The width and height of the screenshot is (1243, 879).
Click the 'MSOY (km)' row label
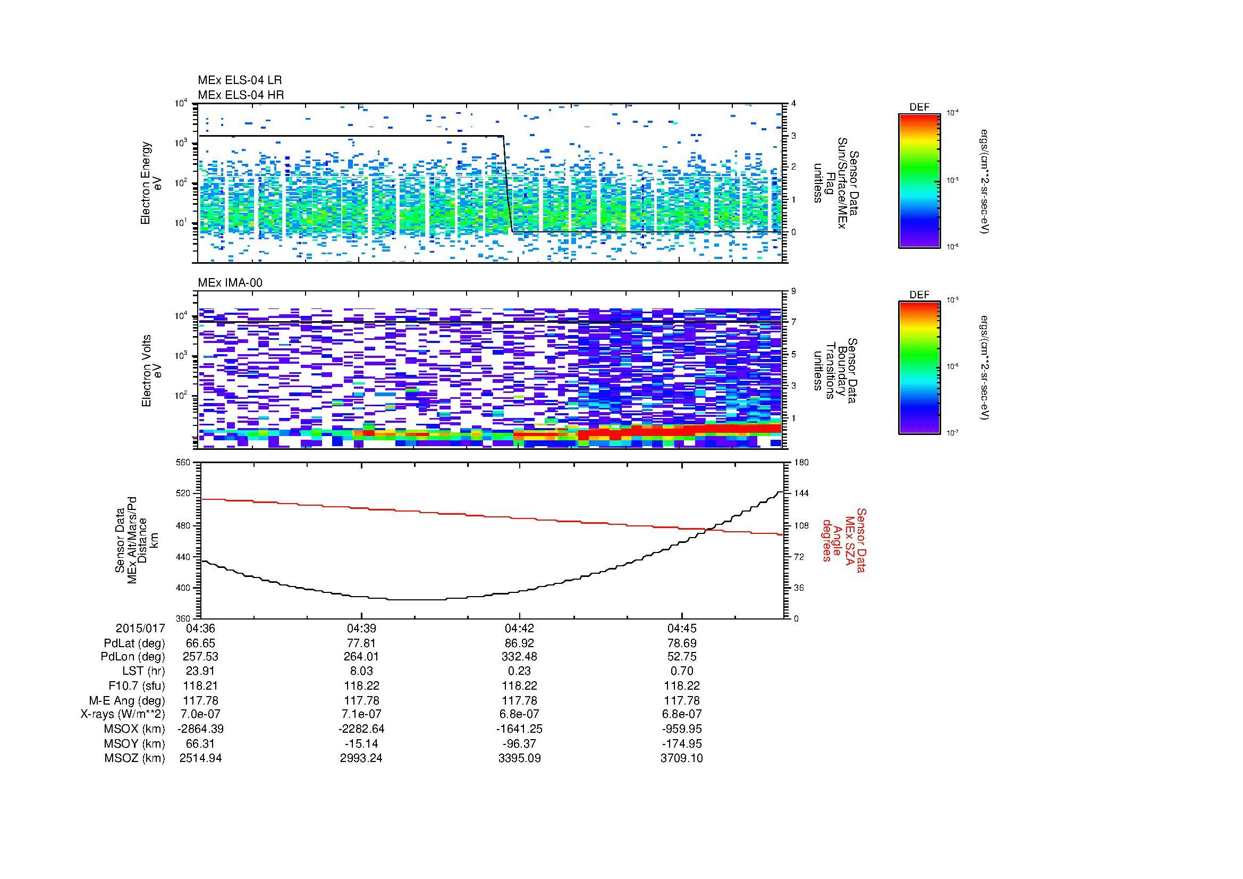tap(134, 743)
